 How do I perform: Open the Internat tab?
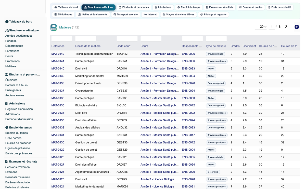(150, 14)
